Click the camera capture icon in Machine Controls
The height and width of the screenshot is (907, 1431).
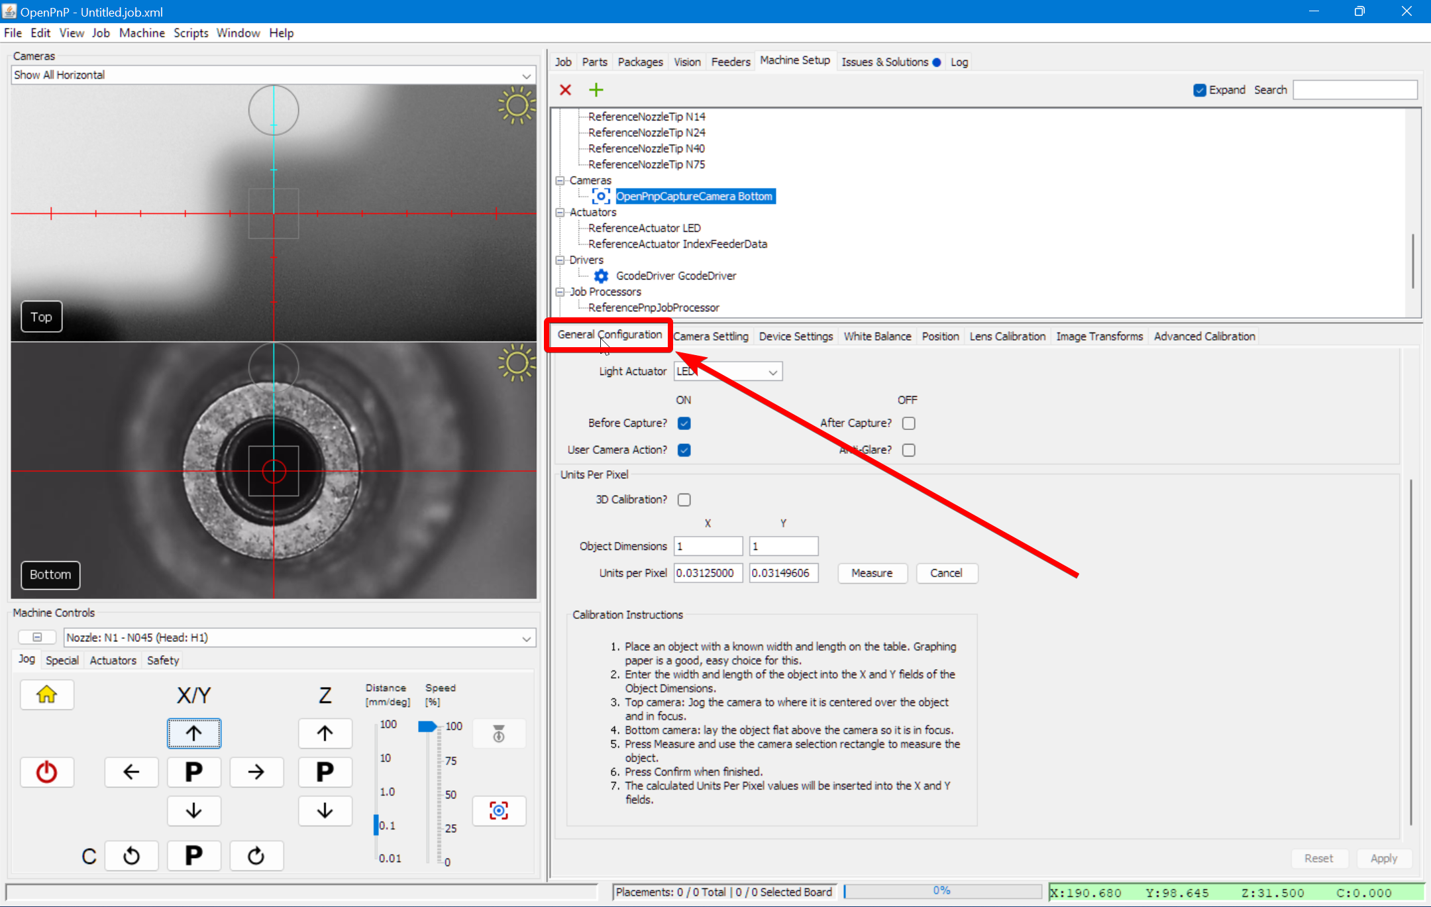pyautogui.click(x=498, y=810)
